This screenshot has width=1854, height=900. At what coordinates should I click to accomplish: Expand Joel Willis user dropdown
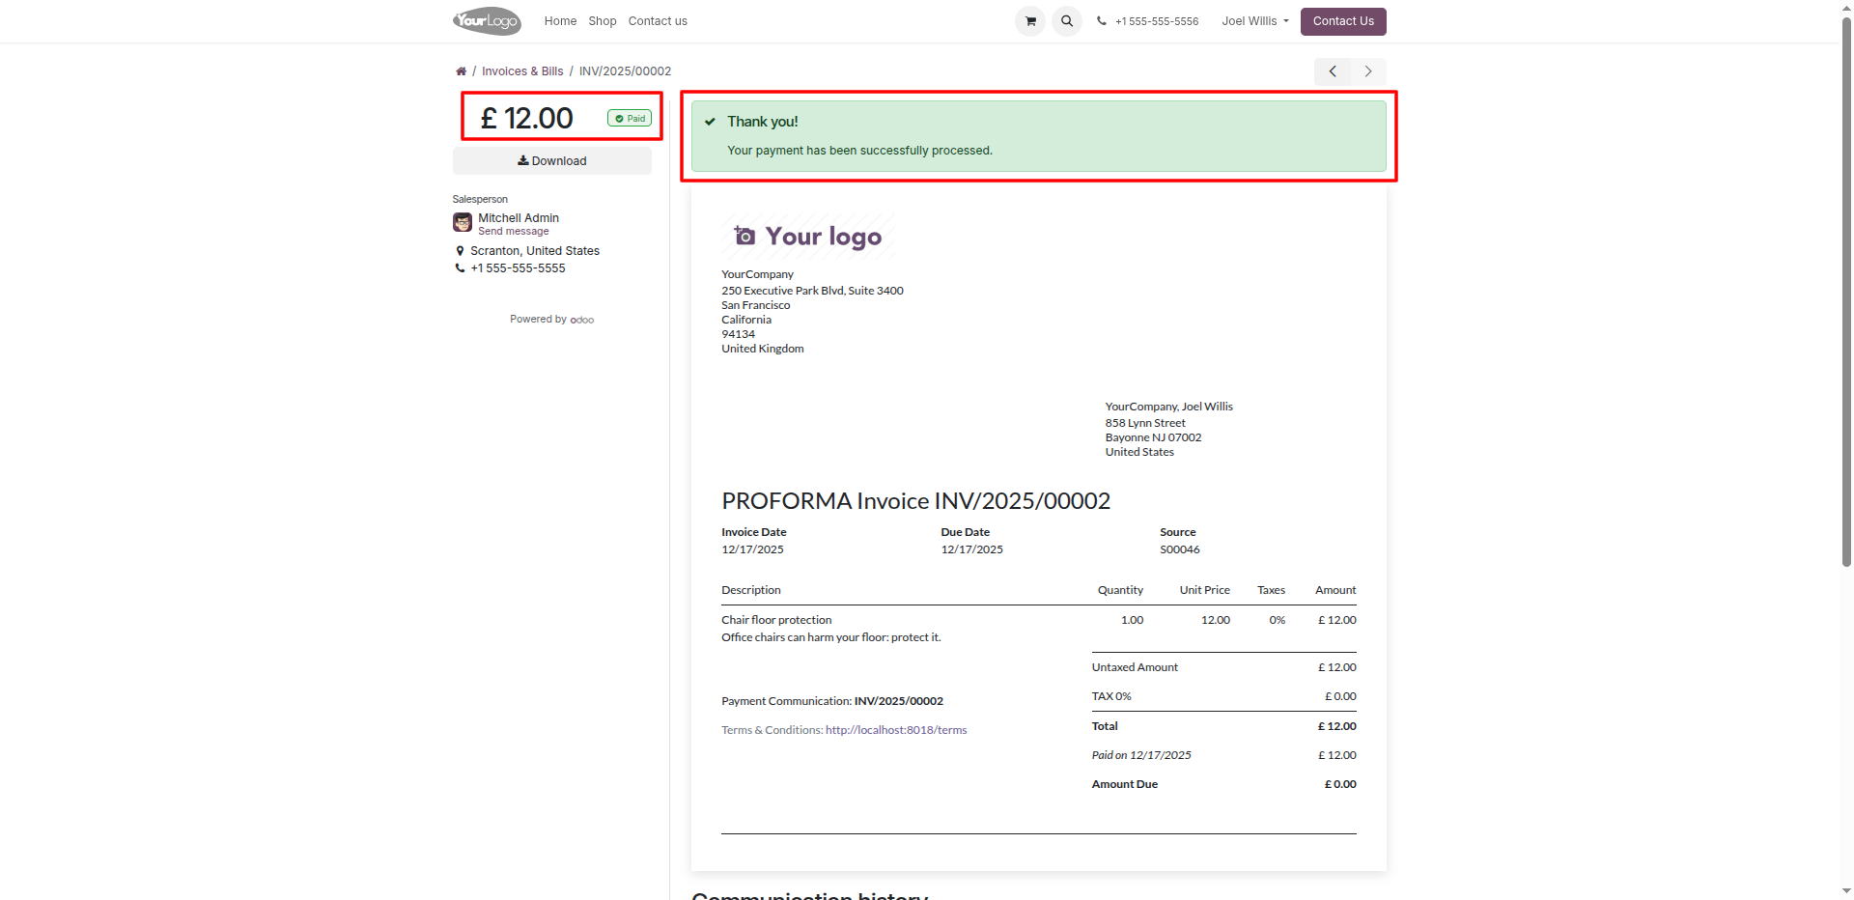click(x=1255, y=21)
